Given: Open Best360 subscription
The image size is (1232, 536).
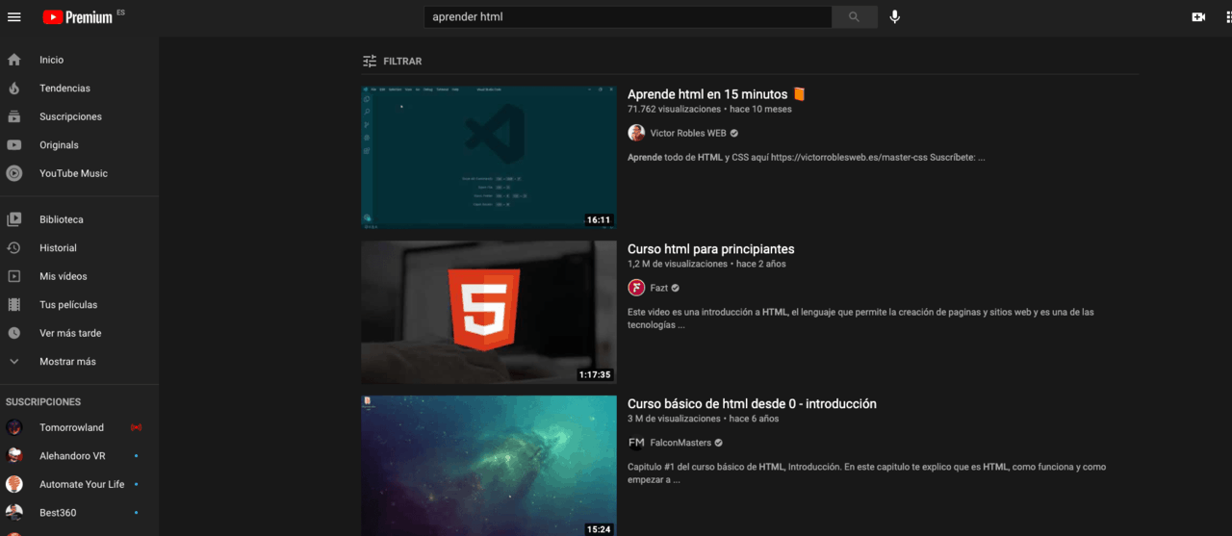Looking at the screenshot, I should pyautogui.click(x=79, y=513).
